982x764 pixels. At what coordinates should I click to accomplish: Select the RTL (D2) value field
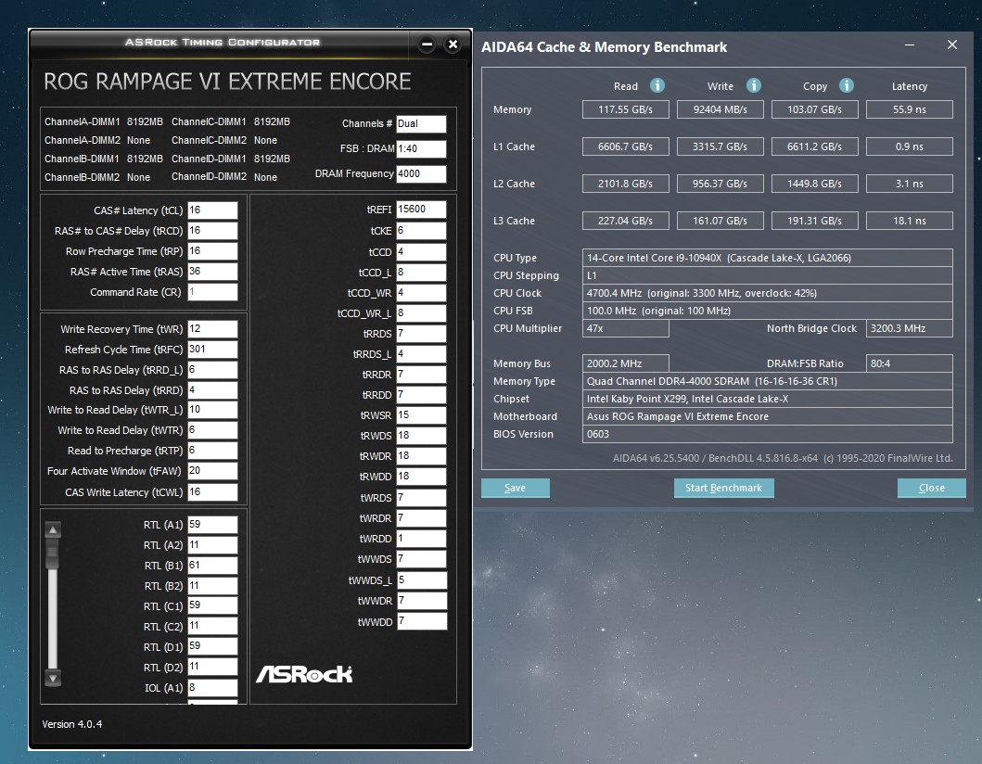coord(213,667)
